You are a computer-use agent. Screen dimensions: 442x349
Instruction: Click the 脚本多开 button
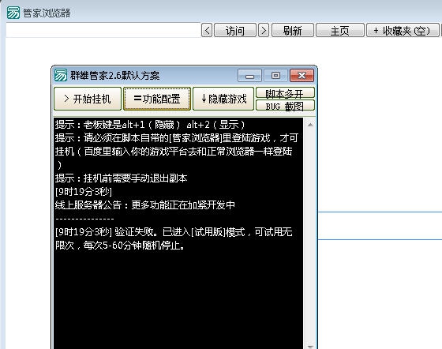click(285, 93)
